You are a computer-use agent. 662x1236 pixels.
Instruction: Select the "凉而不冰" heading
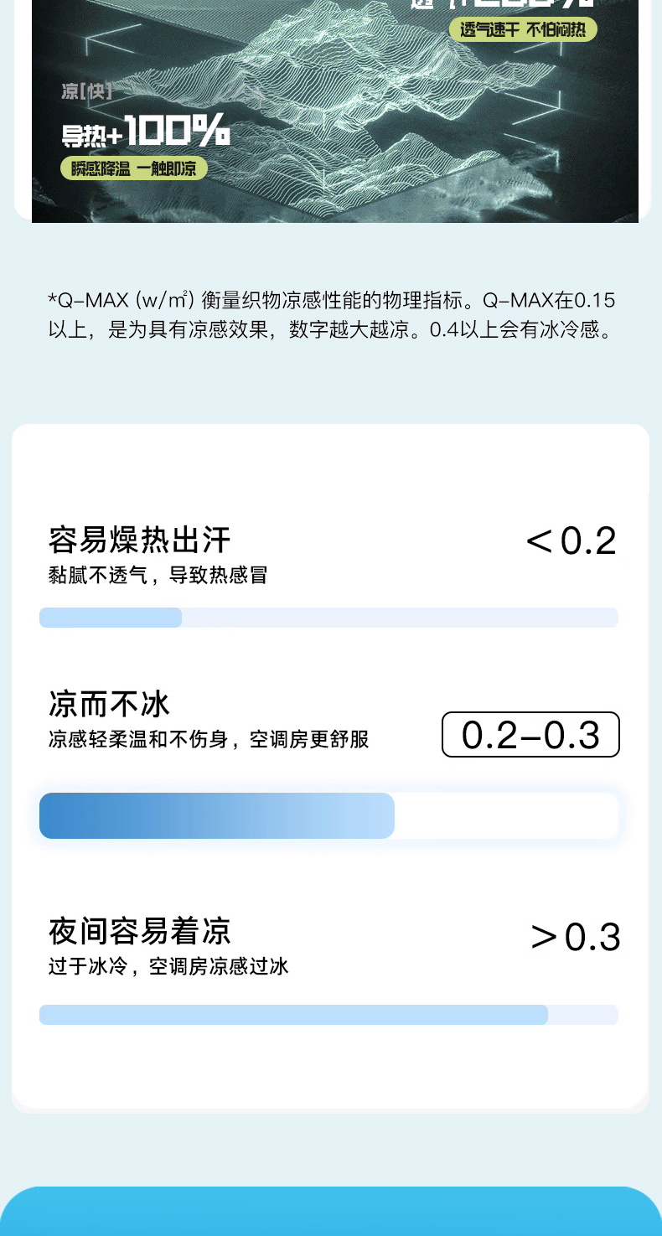109,703
